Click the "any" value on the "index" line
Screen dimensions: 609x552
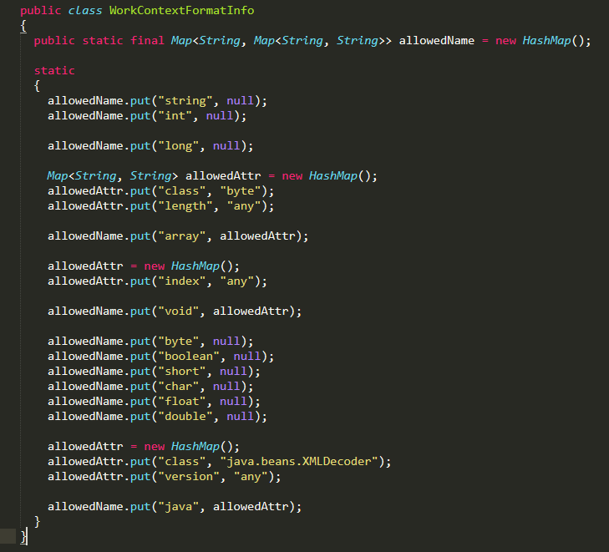237,281
